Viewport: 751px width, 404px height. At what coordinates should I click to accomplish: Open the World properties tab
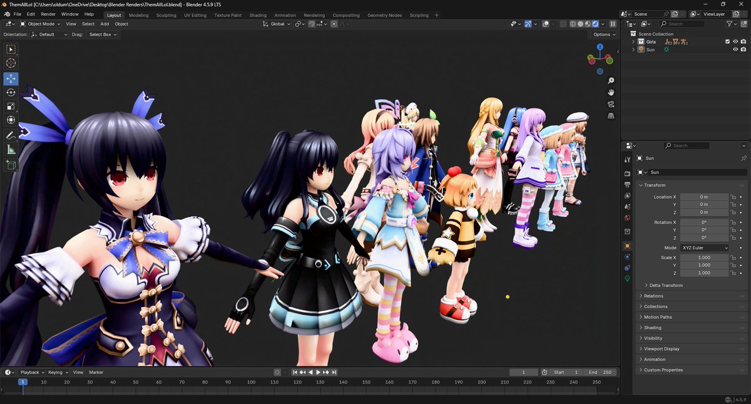pos(627,218)
